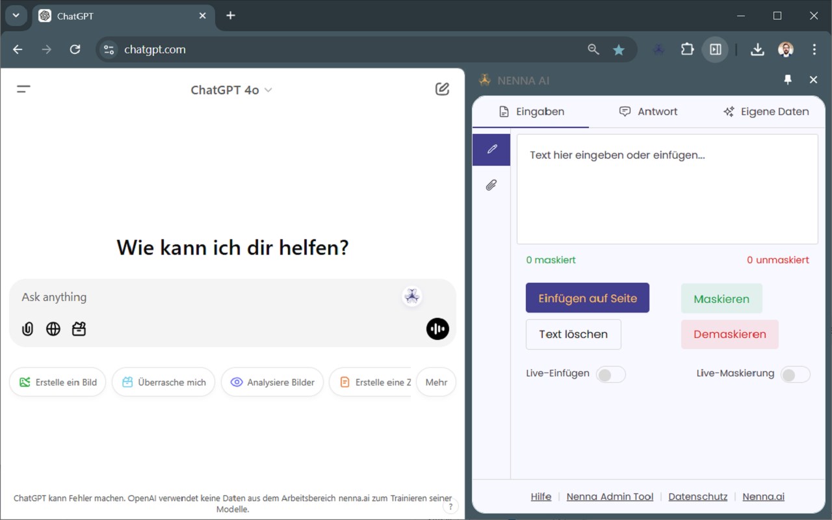832x520 pixels.
Task: Close the ChatGPT browser tab
Action: [x=202, y=16]
